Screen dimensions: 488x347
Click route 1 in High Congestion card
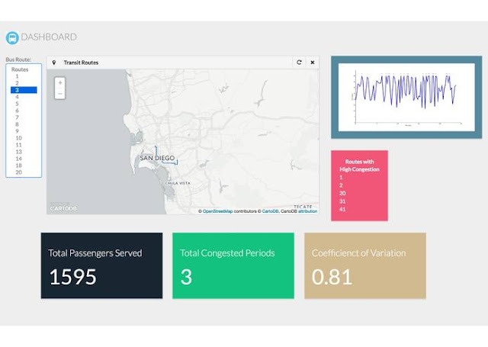341,178
